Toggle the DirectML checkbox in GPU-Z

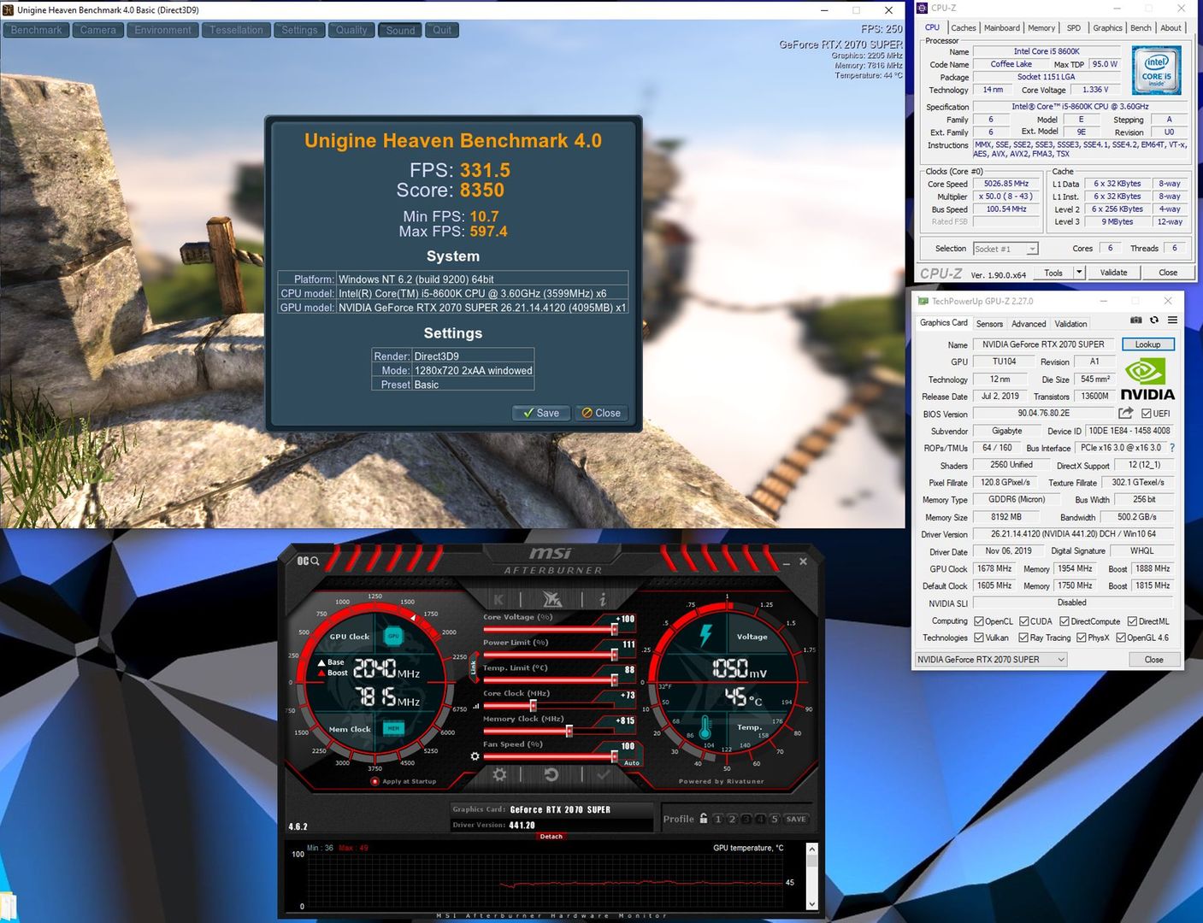1132,621
